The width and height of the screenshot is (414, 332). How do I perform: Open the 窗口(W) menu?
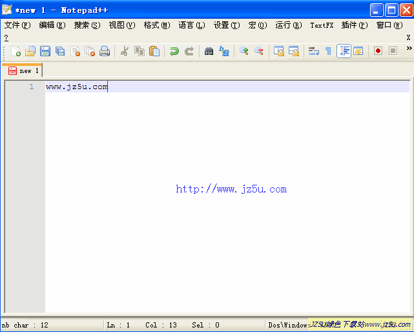tap(389, 25)
